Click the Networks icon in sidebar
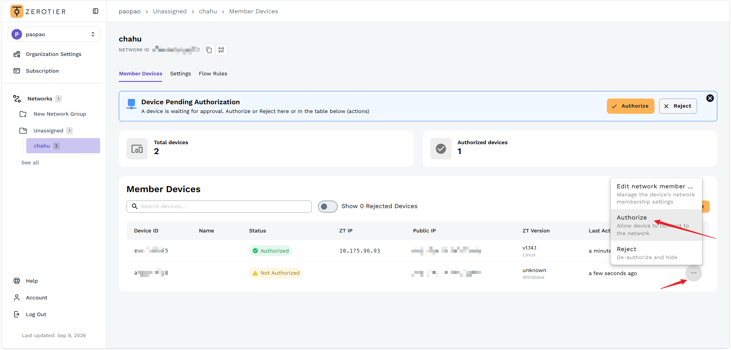 point(17,99)
